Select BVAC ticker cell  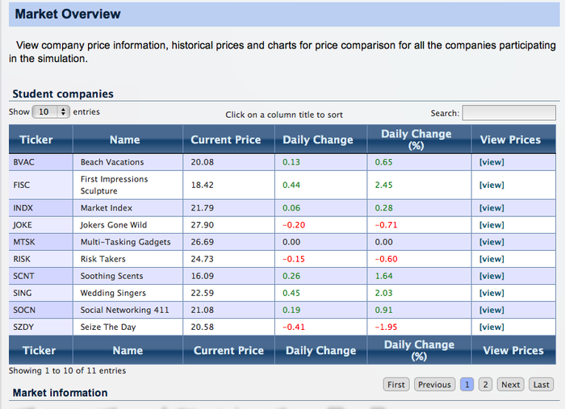click(x=40, y=162)
